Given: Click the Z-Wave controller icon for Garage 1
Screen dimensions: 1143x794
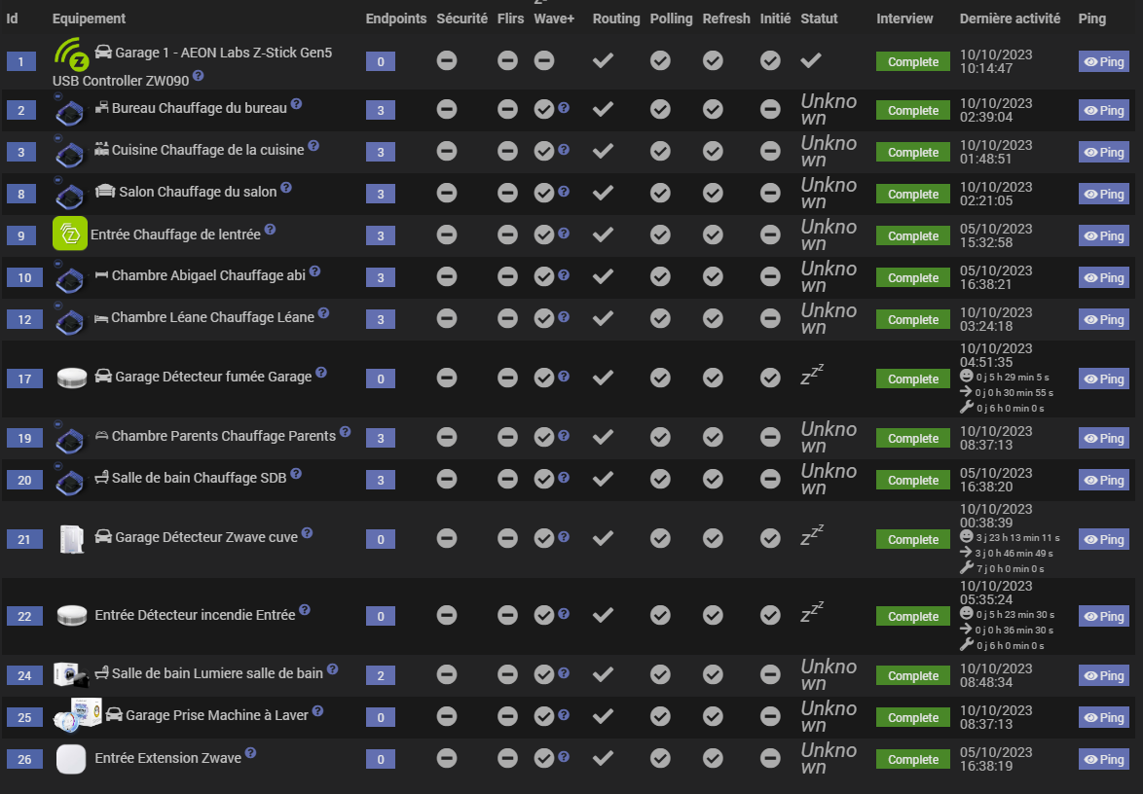Looking at the screenshot, I should [x=70, y=54].
